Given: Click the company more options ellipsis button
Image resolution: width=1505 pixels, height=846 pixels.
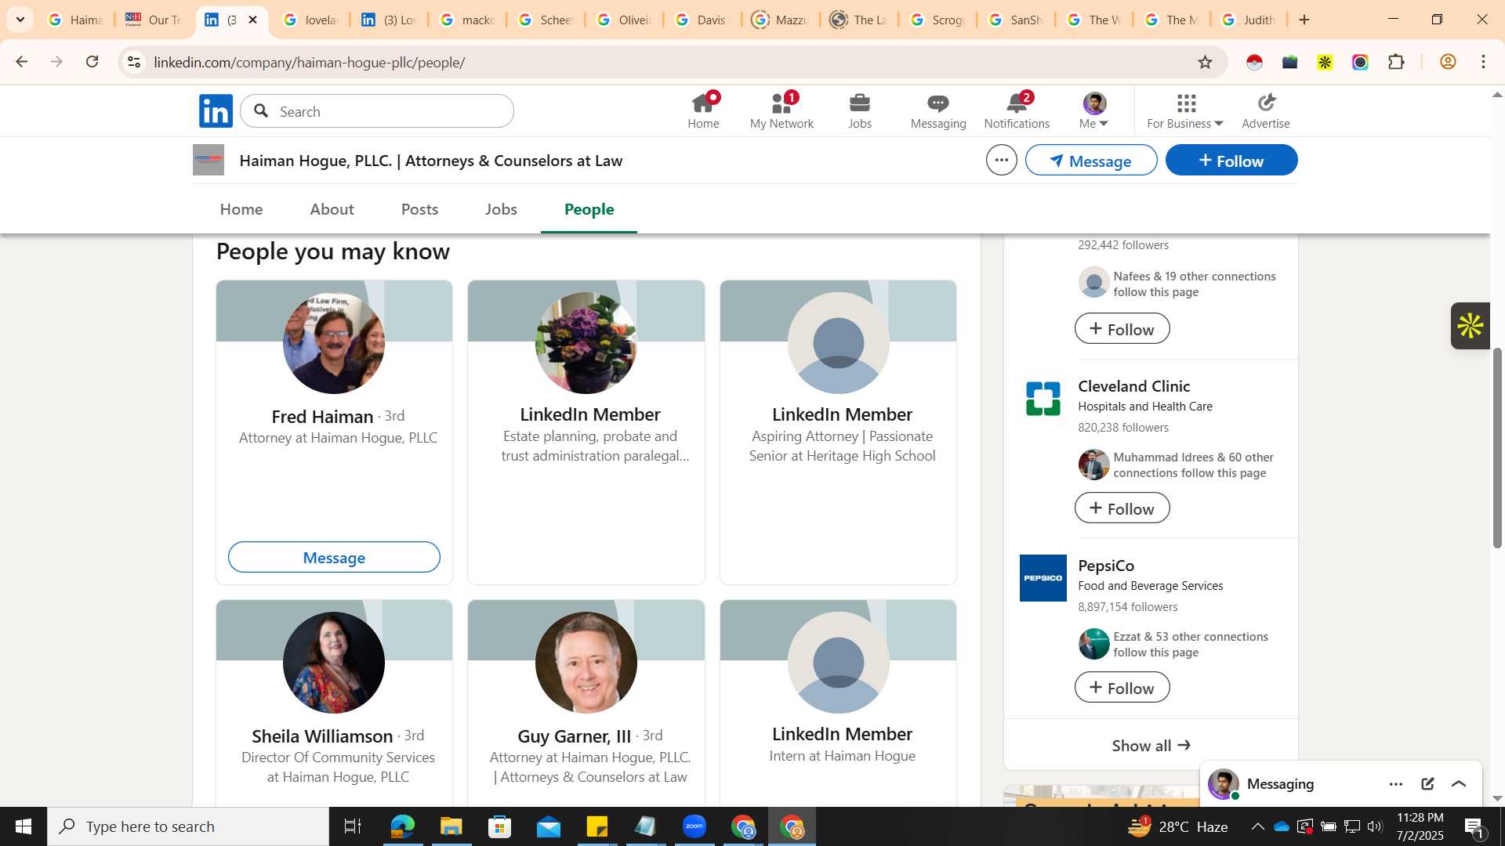Looking at the screenshot, I should pyautogui.click(x=1001, y=160).
